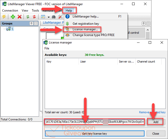Click Get new license key button

click(x=95, y=134)
